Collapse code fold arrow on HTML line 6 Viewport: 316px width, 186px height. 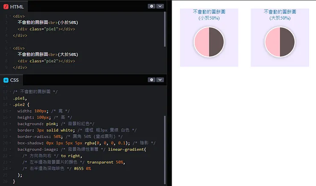[x=10, y=48]
